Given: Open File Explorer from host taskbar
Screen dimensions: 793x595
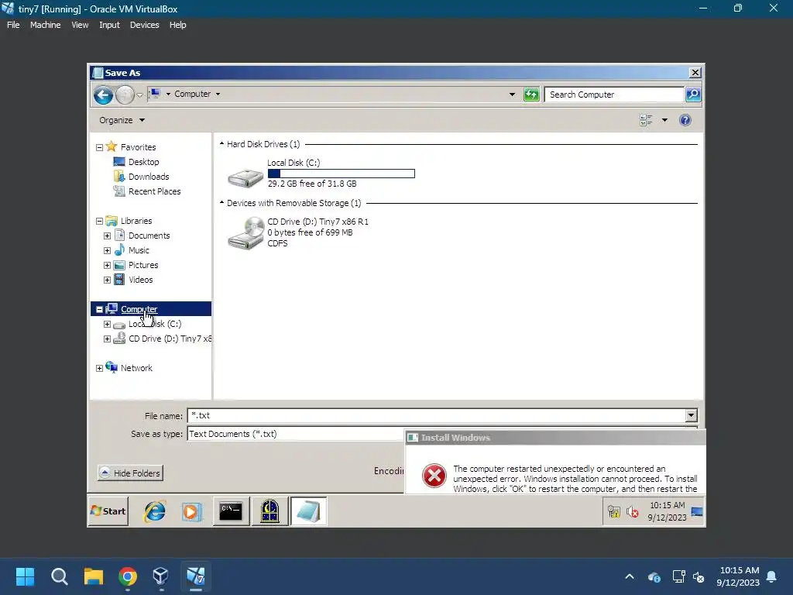Looking at the screenshot, I should [x=94, y=576].
